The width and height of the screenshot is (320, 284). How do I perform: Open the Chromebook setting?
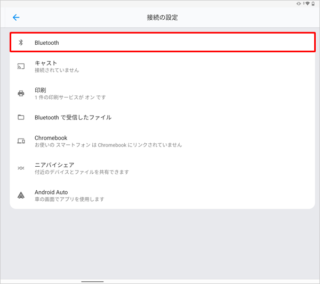click(x=163, y=141)
